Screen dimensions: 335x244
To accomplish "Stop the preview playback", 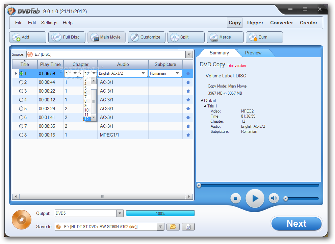I will point(236,198).
